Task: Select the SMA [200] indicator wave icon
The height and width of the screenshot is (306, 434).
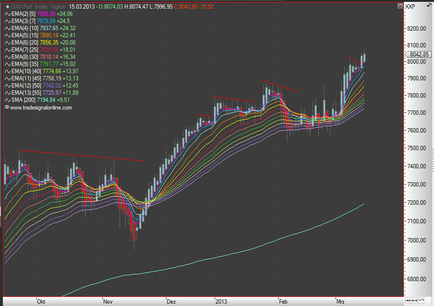Action: [x=7, y=99]
